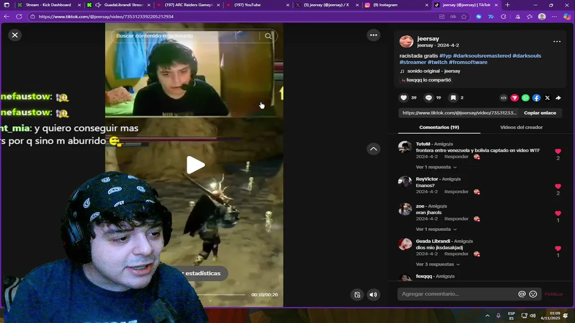Open Copilot in the browser toolbar

567,17
